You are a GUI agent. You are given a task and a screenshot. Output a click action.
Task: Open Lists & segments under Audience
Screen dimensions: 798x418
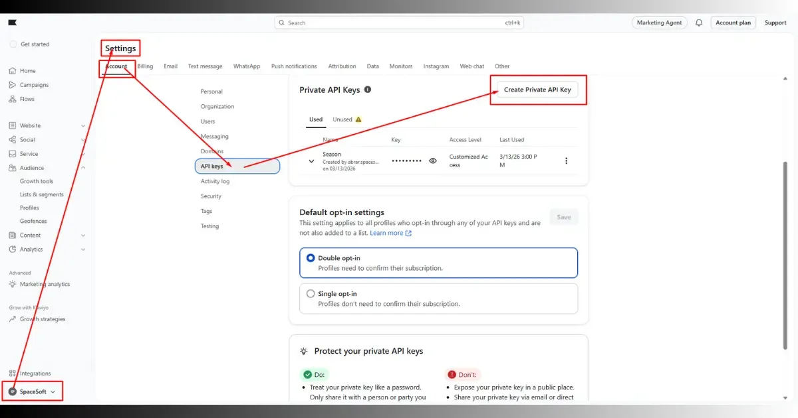click(x=42, y=194)
